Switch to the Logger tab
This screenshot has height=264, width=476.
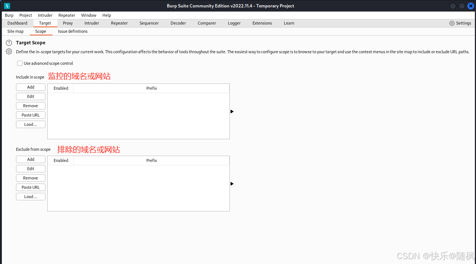click(234, 23)
